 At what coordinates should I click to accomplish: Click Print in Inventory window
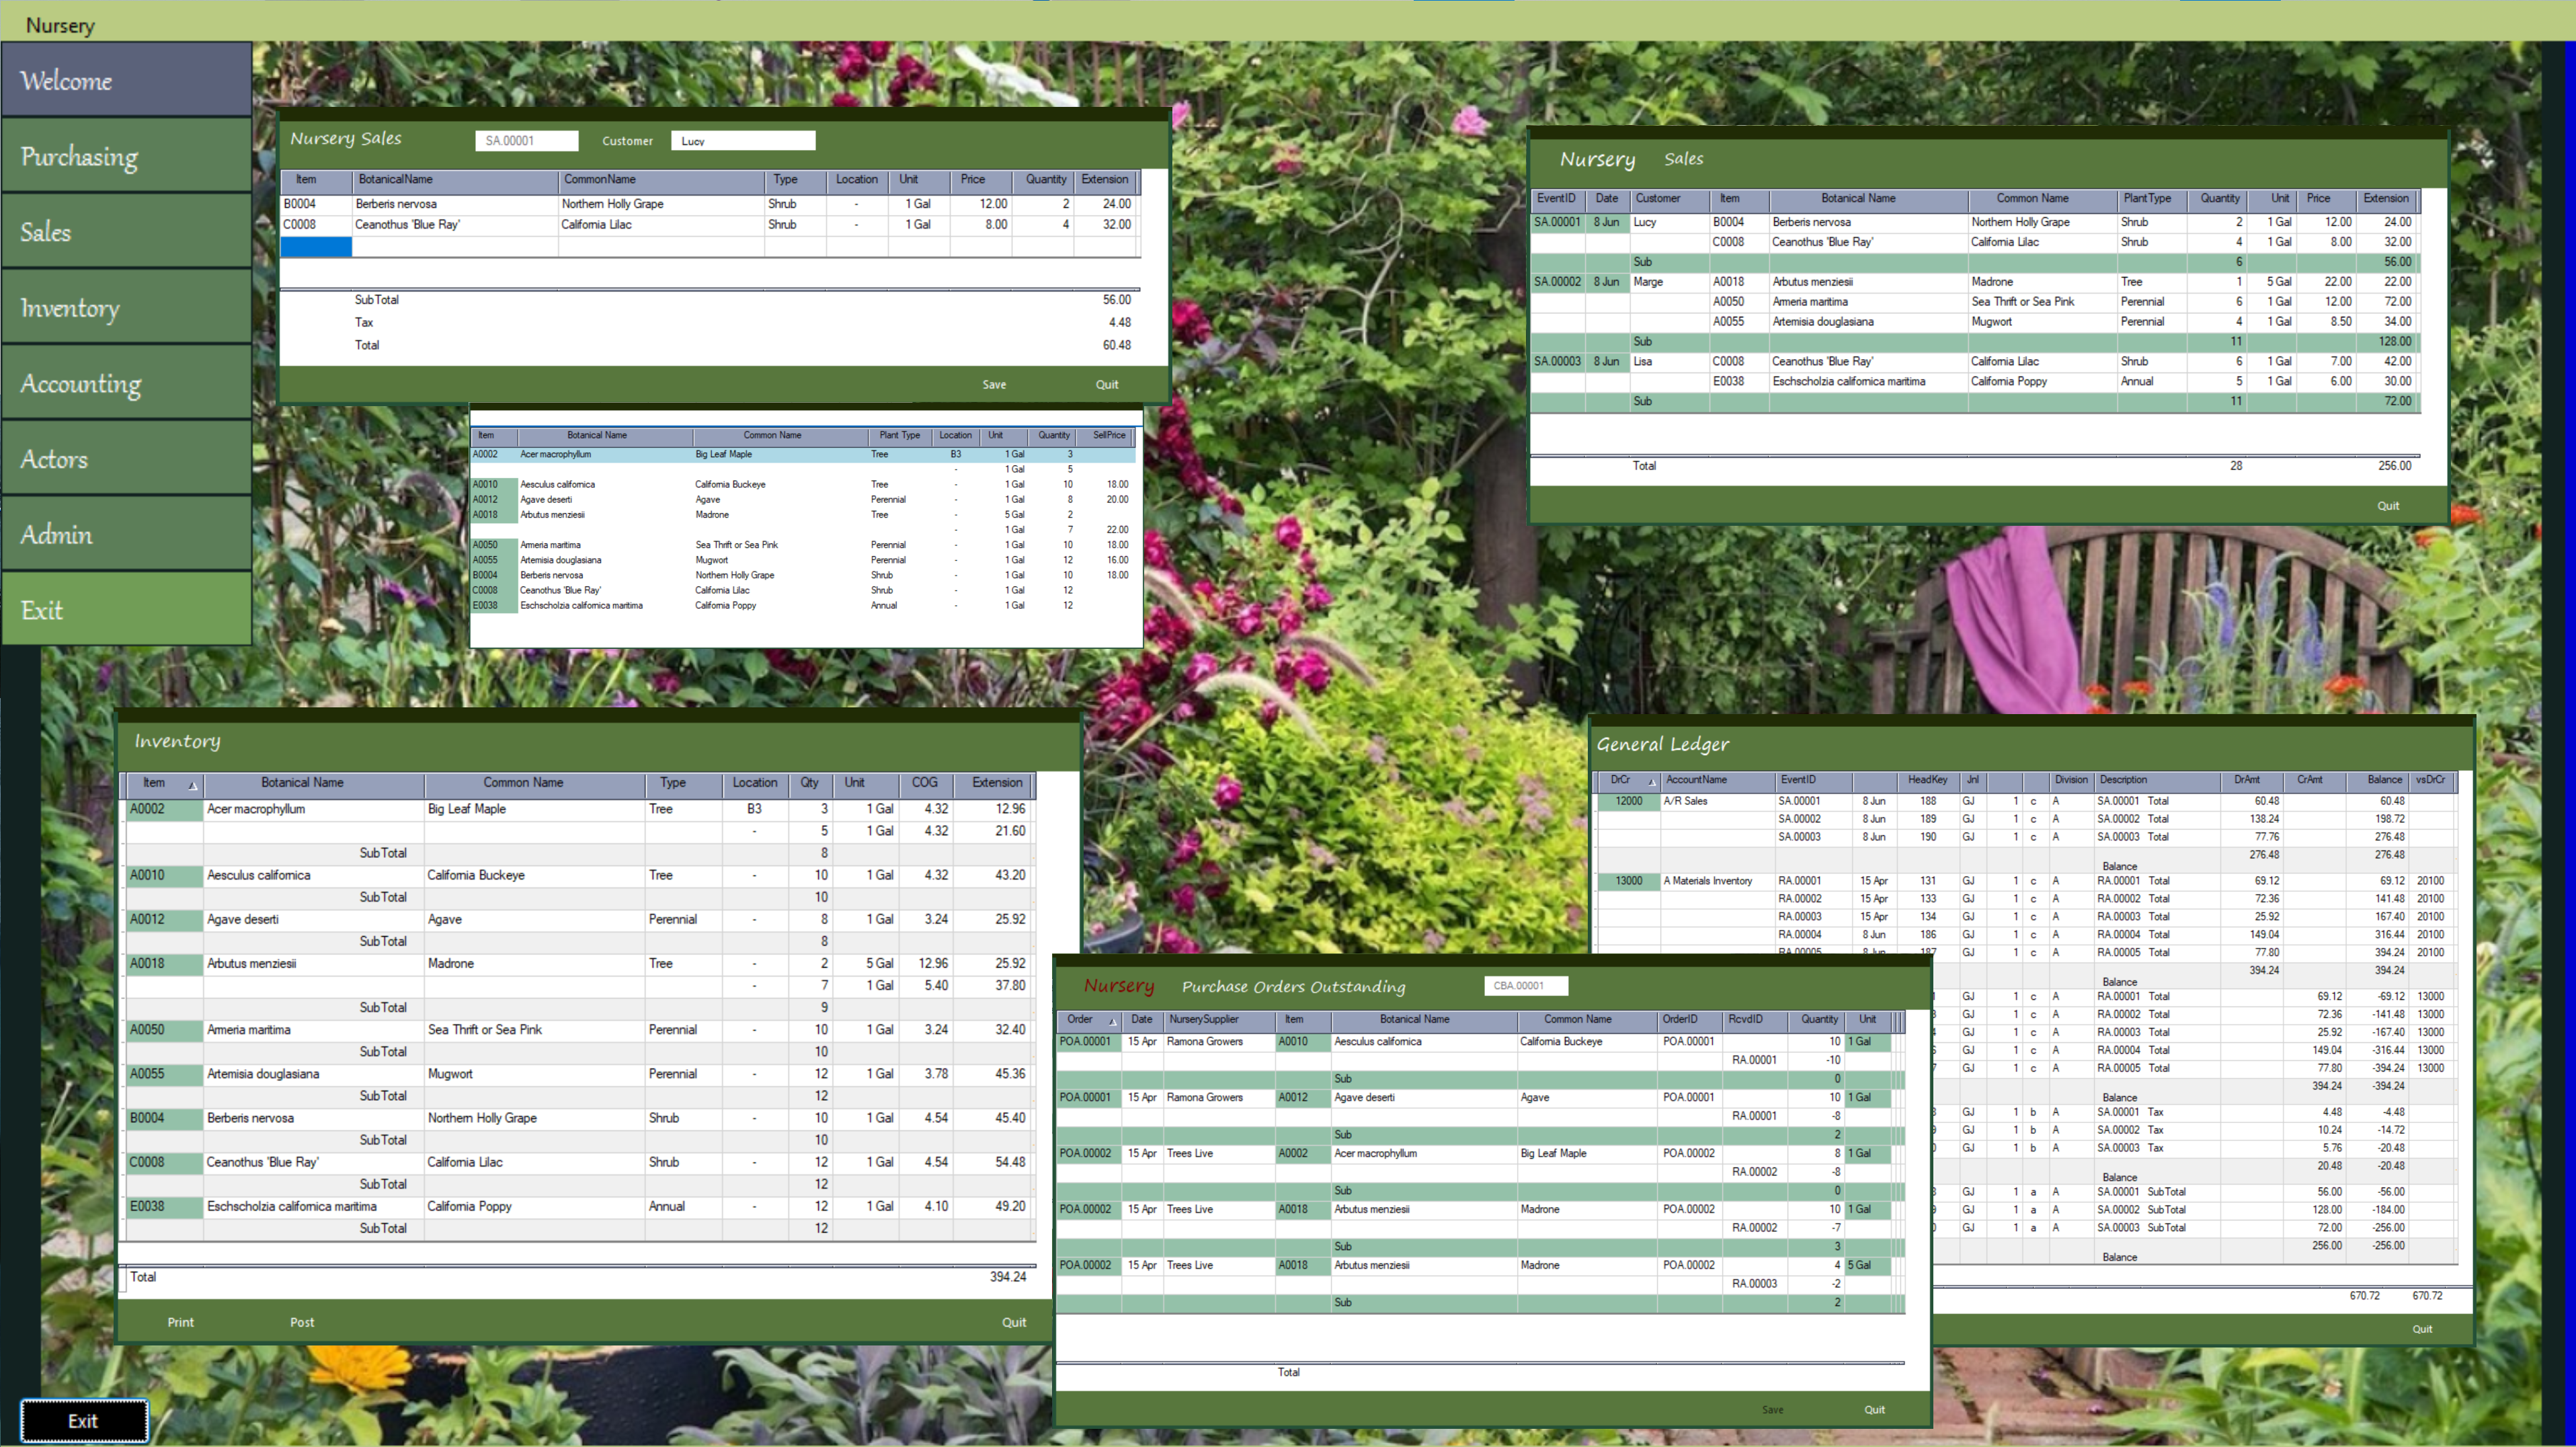tap(180, 1322)
